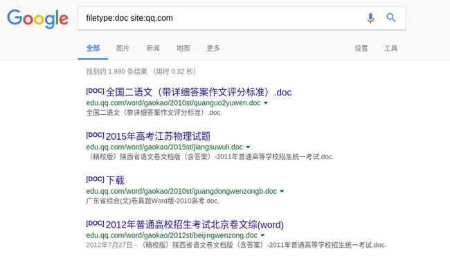Expand dropdown arrow next to quanguo2yuwen.doc URL
The width and height of the screenshot is (450, 256).
point(266,103)
